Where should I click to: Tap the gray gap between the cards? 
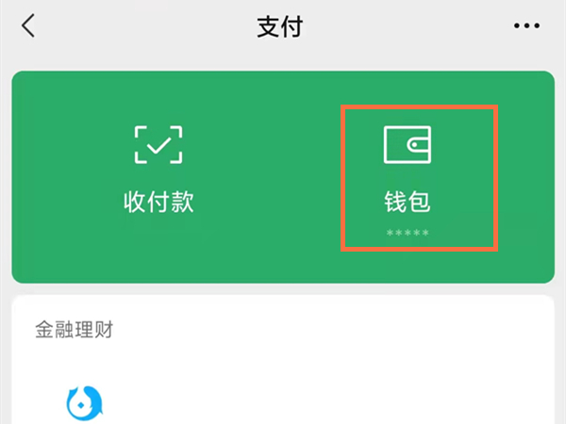point(283,289)
